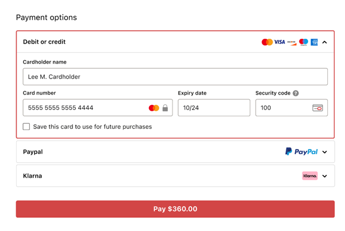Click the American Express logo
The height and width of the screenshot is (231, 345).
pyautogui.click(x=314, y=42)
